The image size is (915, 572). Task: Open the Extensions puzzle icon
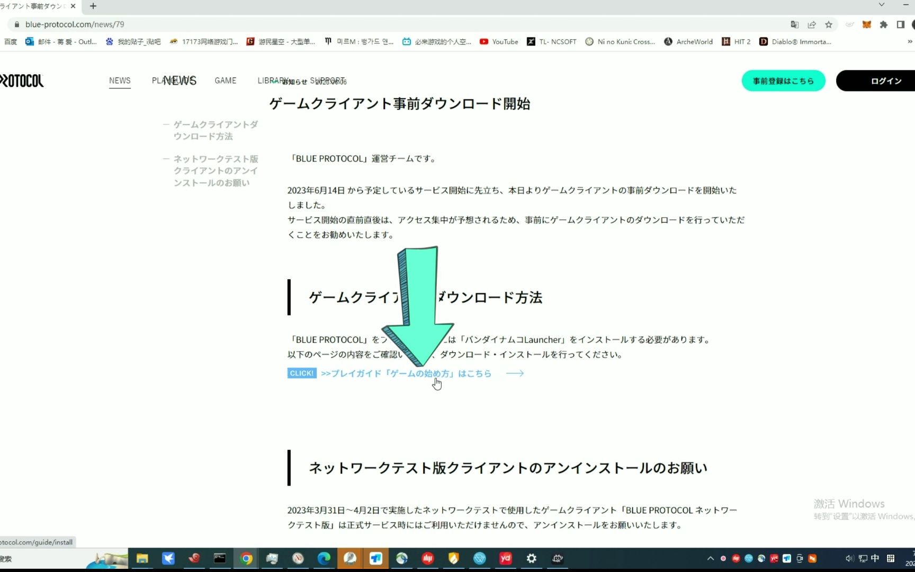884,24
